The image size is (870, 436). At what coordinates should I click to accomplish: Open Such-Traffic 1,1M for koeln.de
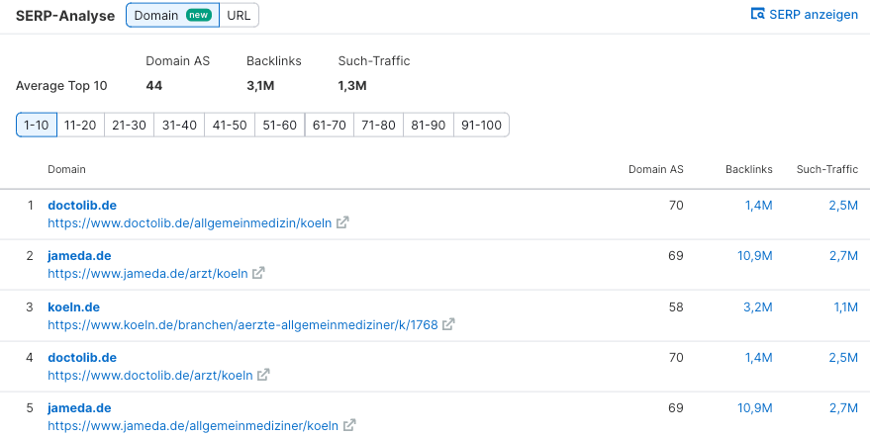pos(845,306)
